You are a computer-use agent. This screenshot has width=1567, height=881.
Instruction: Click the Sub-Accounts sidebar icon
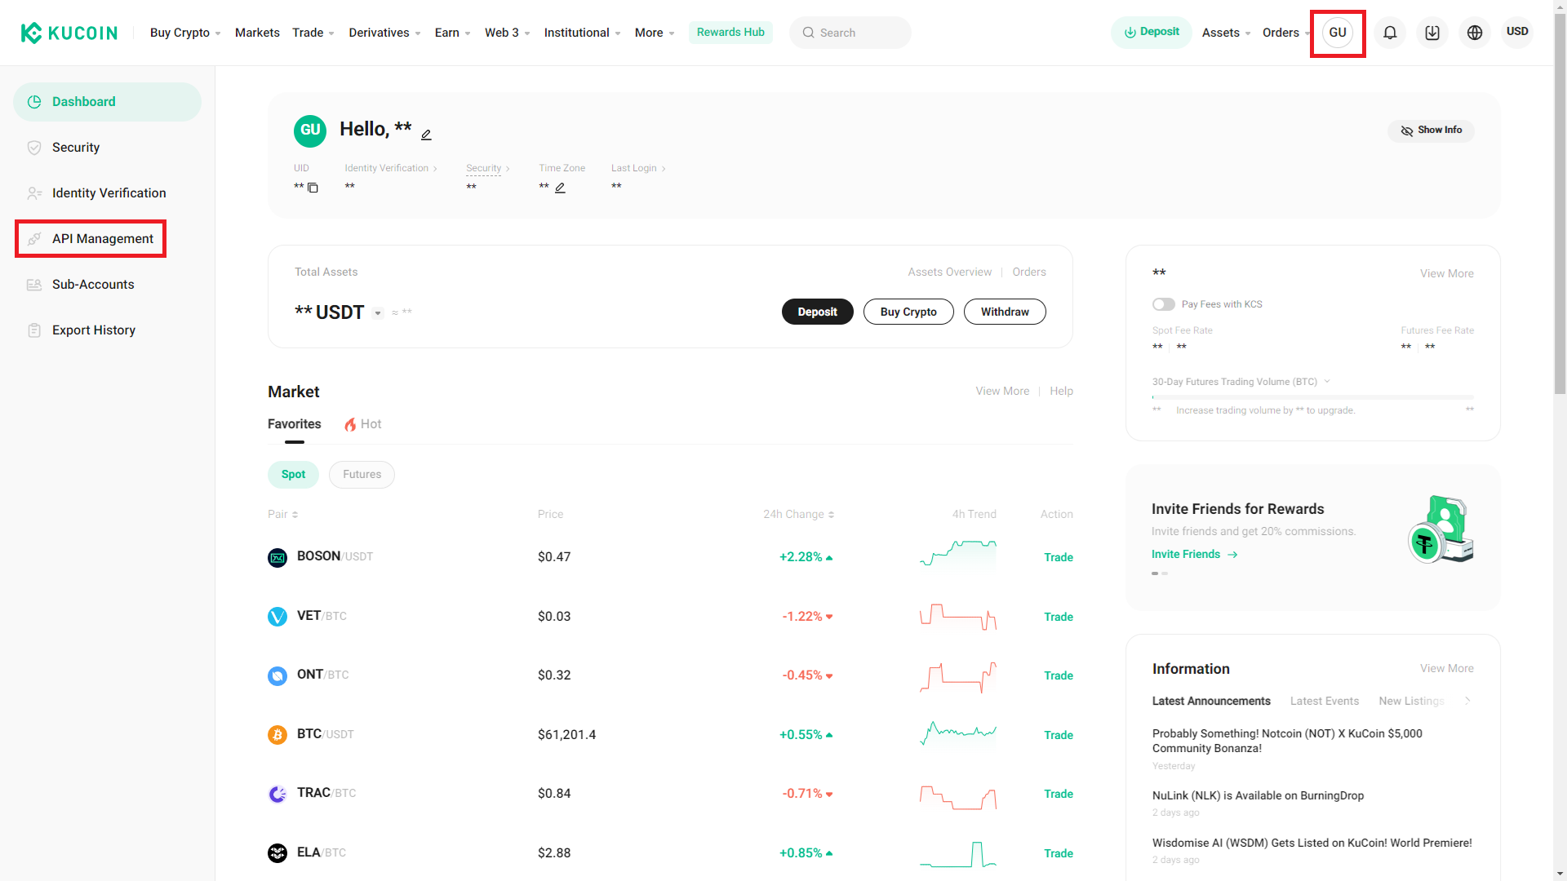point(34,285)
